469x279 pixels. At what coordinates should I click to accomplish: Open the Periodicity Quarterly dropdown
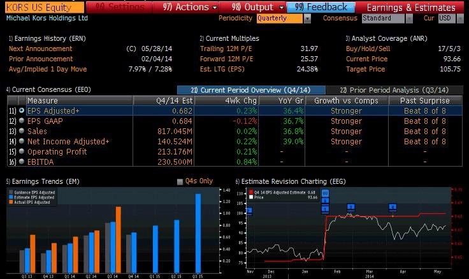tap(307, 19)
